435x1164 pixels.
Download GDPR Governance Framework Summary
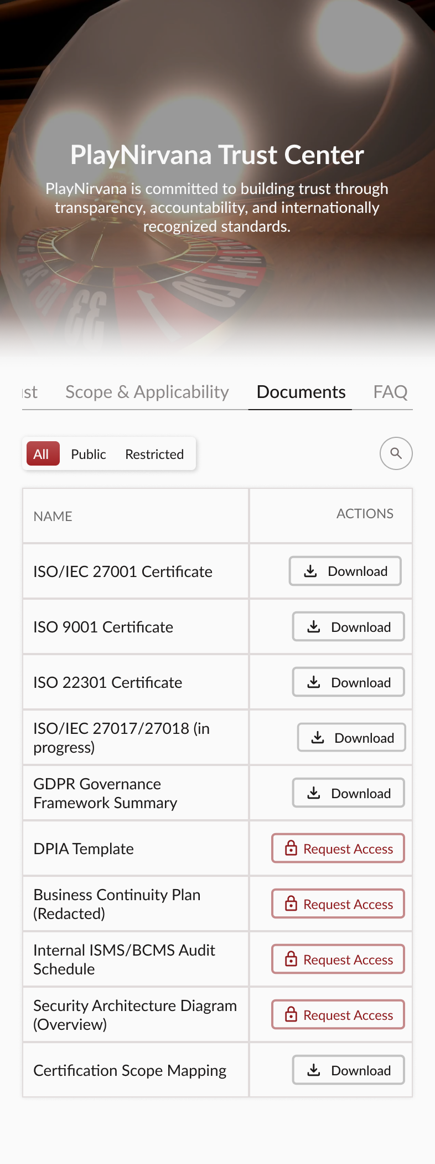tap(349, 793)
